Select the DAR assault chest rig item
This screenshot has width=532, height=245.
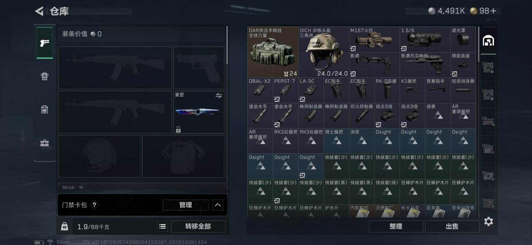pyautogui.click(x=273, y=52)
